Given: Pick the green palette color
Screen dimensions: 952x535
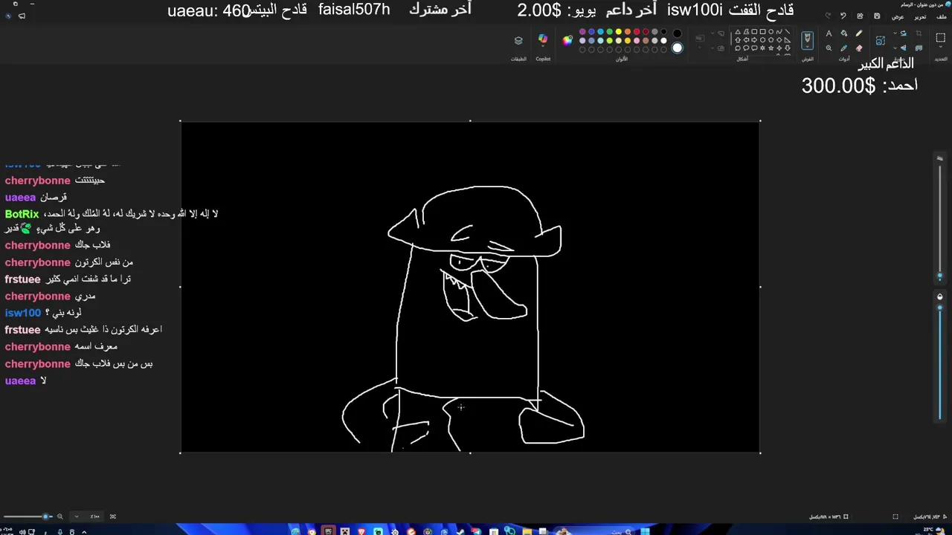Looking at the screenshot, I should click(x=610, y=31).
